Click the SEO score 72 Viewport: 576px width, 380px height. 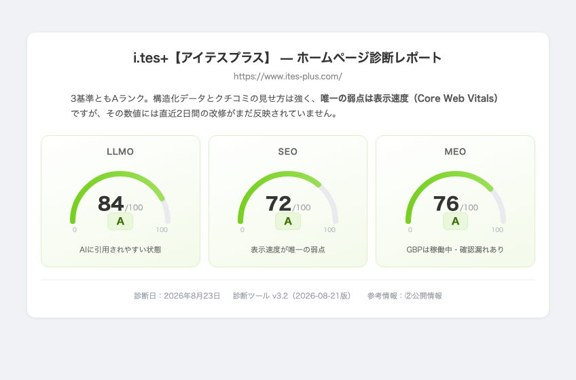tap(278, 204)
